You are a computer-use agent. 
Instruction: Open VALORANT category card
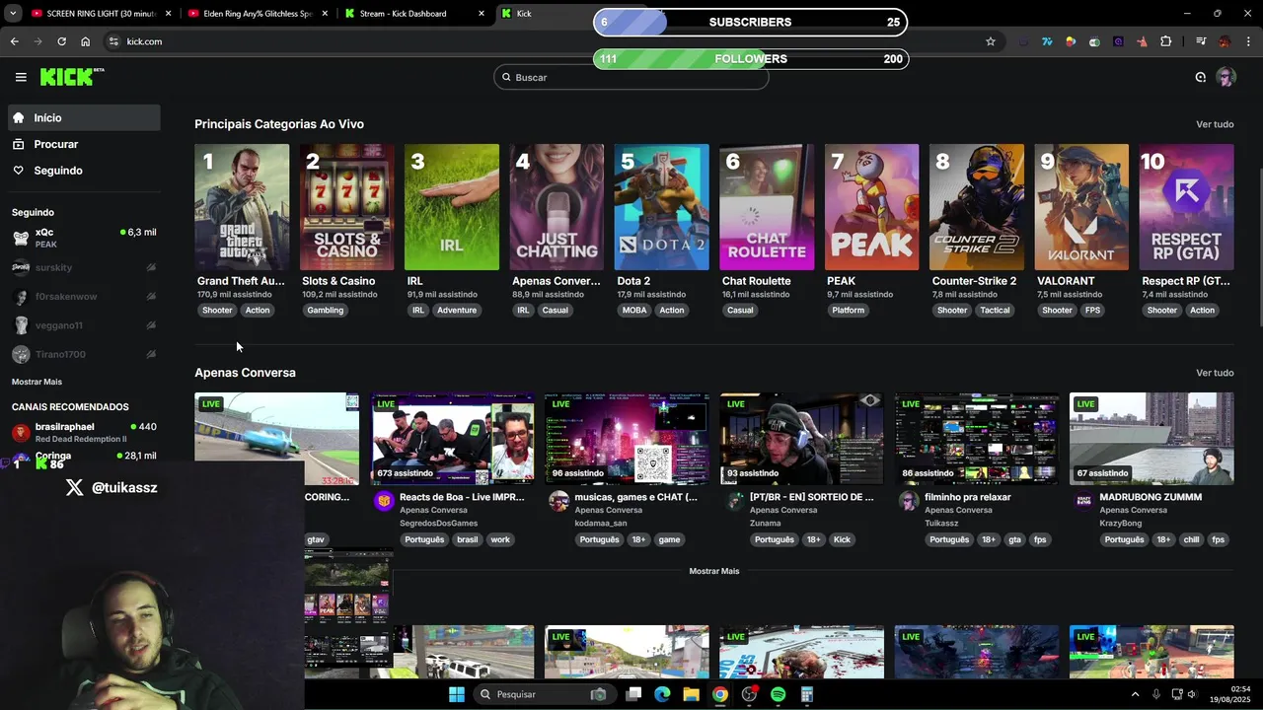(x=1081, y=207)
